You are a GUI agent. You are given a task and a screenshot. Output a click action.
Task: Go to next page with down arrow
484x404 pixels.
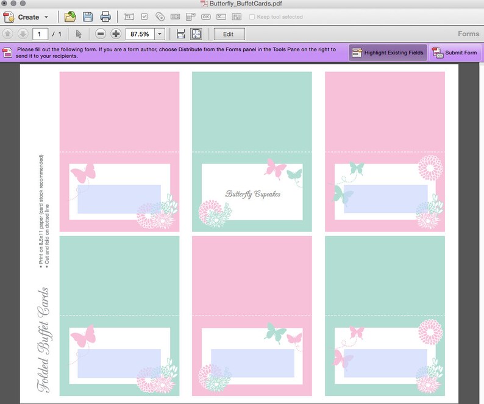pyautogui.click(x=23, y=34)
